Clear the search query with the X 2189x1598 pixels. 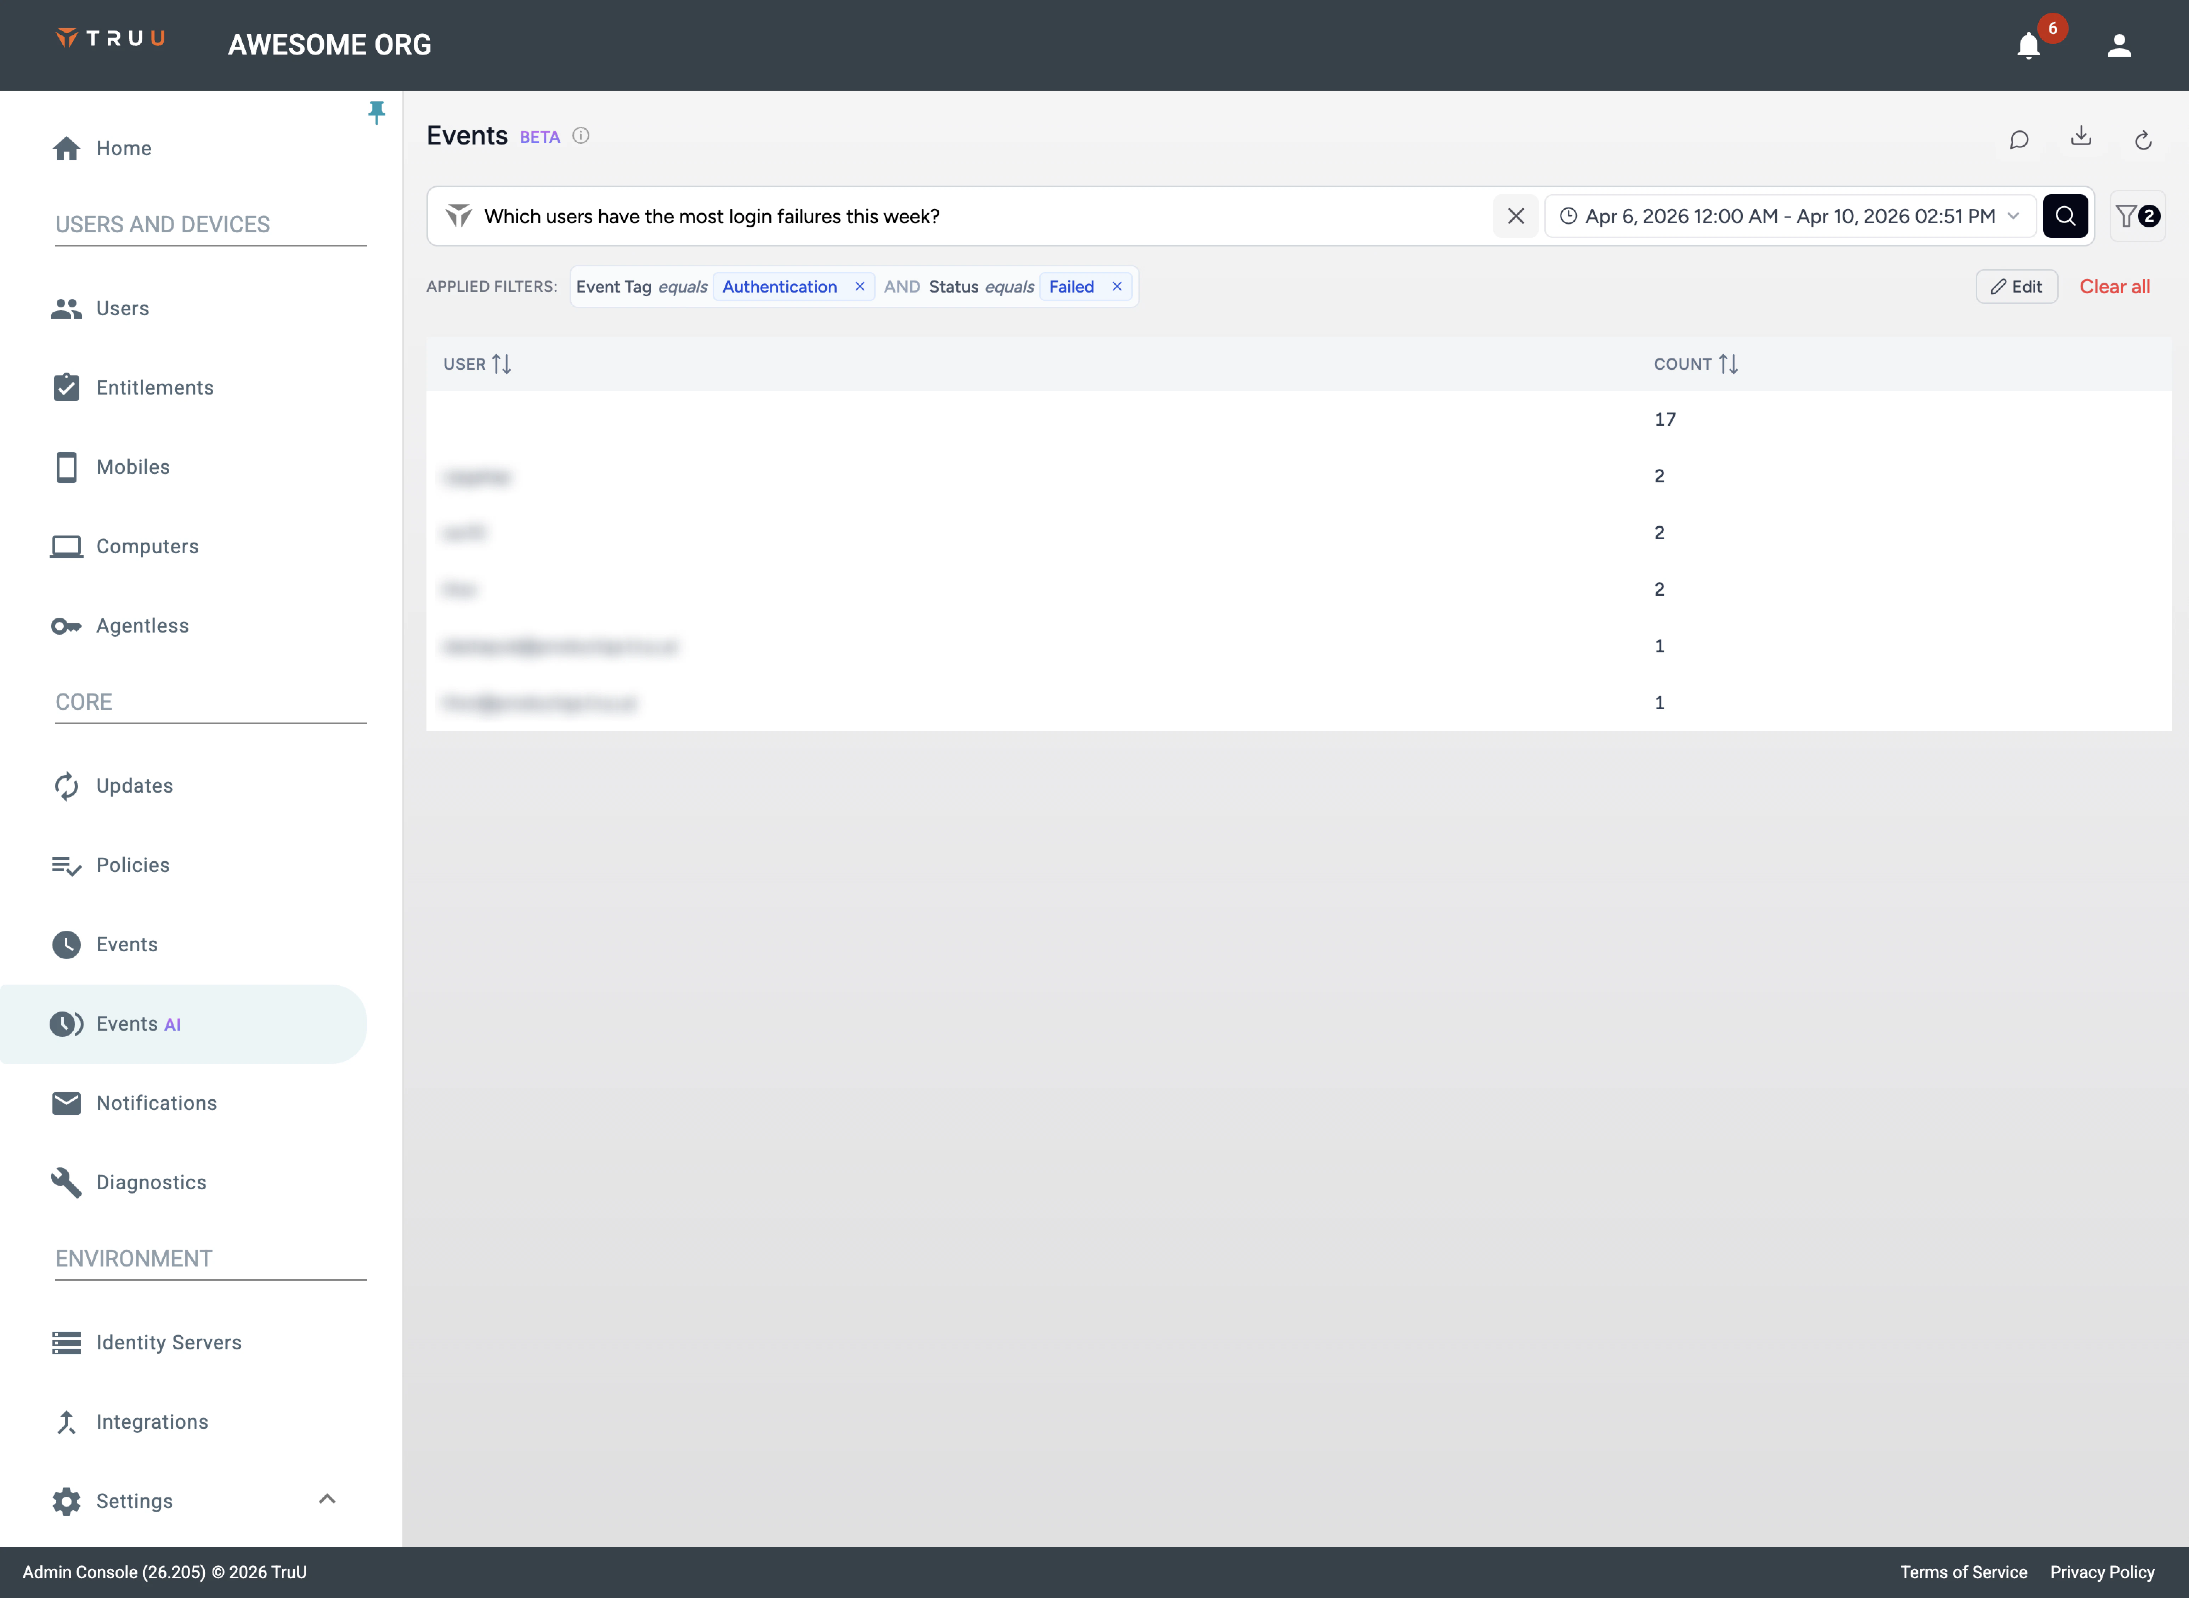[x=1515, y=216]
